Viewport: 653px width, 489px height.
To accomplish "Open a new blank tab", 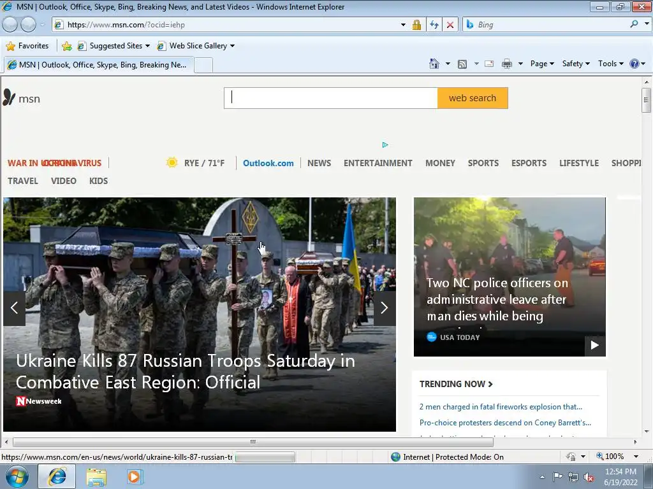I will tap(203, 66).
